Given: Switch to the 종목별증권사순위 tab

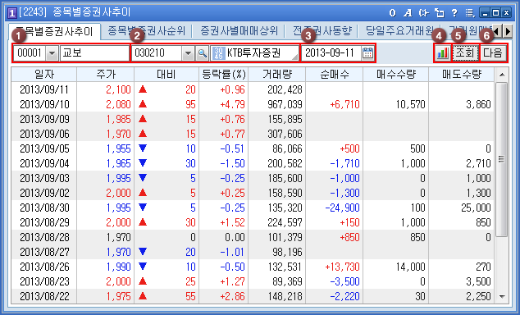Looking at the screenshot, I should [x=146, y=31].
